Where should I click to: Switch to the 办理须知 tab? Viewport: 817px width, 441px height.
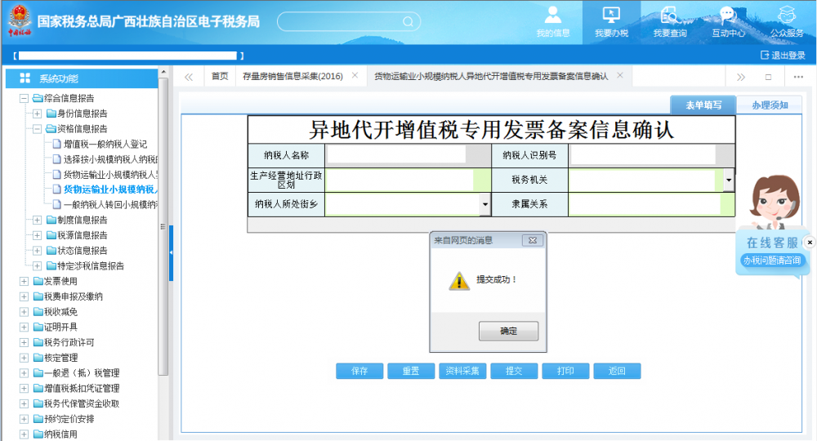(x=770, y=105)
